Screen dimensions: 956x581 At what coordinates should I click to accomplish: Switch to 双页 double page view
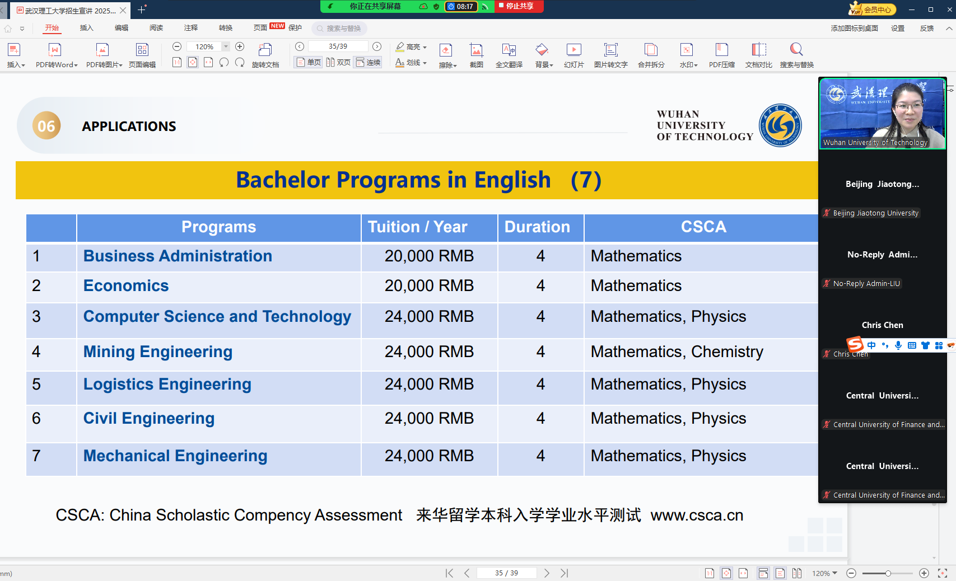tap(338, 62)
